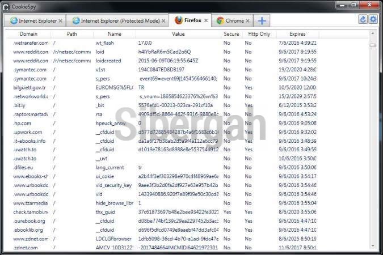Select the 8/6/2025 8:50:19 expiry cell
Screen dimensions: 383x255
[297, 239]
